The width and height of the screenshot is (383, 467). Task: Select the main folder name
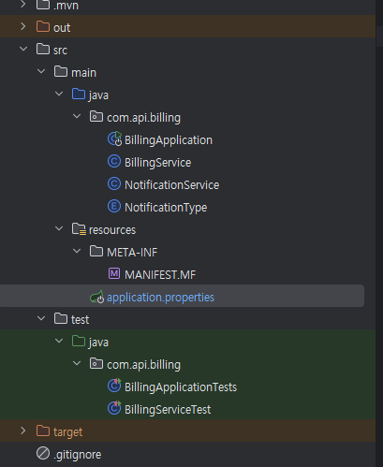tap(83, 73)
